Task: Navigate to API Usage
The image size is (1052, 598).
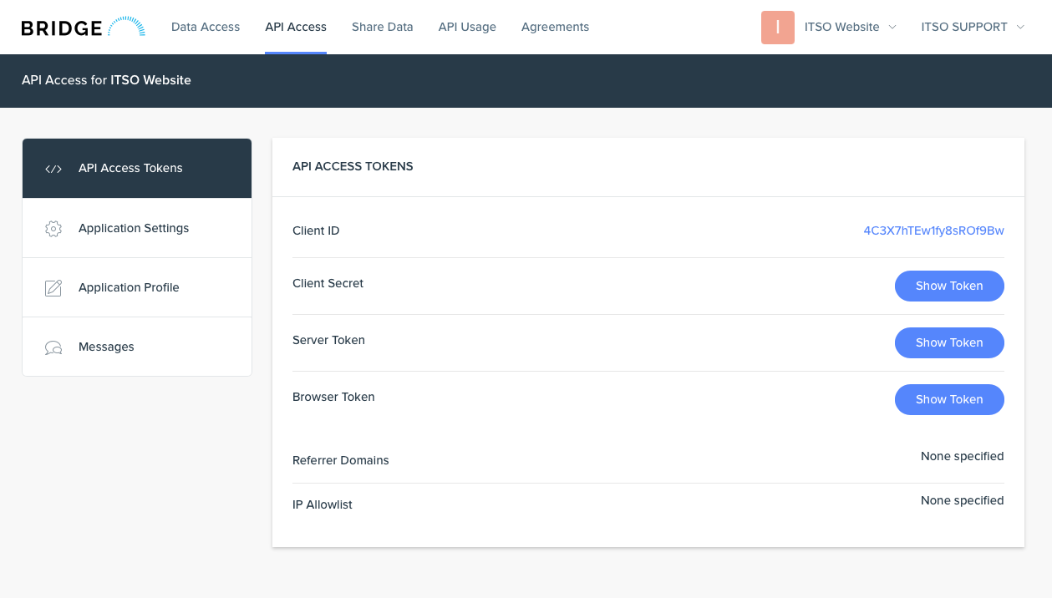Action: coord(467,27)
